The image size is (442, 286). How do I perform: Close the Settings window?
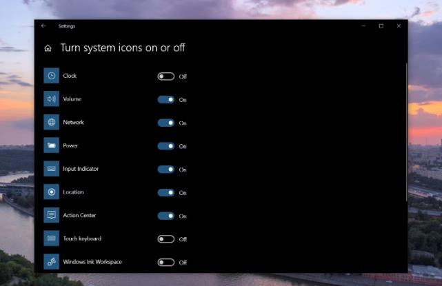click(x=399, y=25)
